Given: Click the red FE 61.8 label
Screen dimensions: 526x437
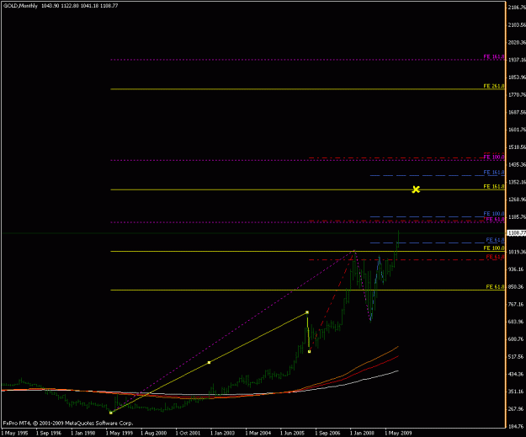Looking at the screenshot, I should tap(495, 257).
